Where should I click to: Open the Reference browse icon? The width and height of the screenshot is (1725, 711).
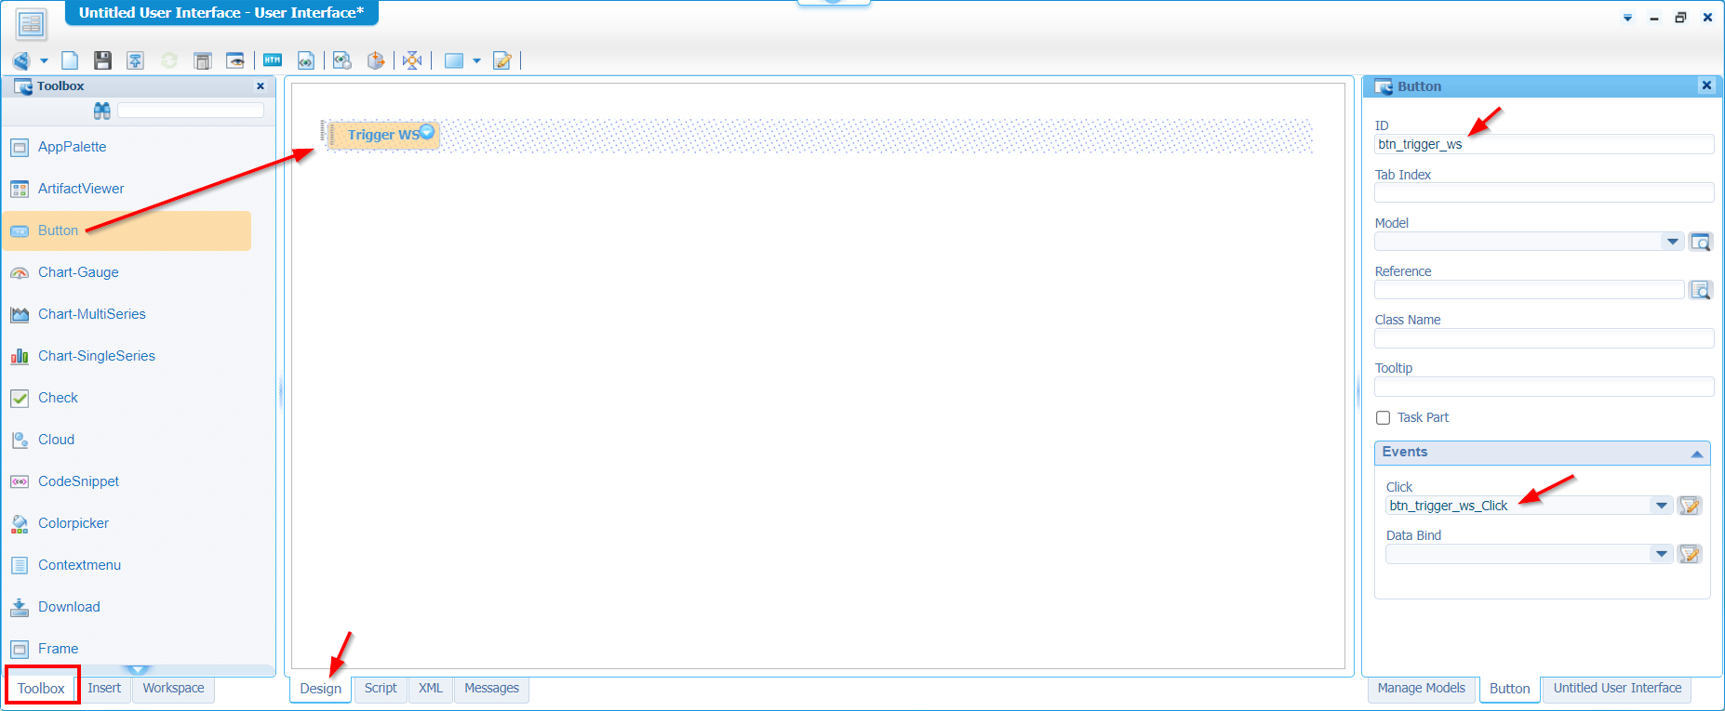(1700, 290)
